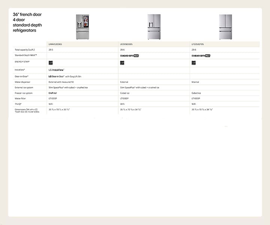The image size is (270, 225).
Task: Click the LT1000P water filter in last column
Action: 196,99
